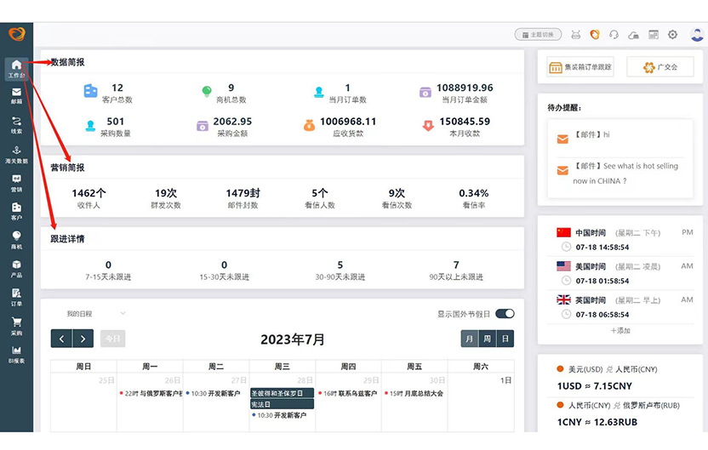The image size is (708, 450).
Task: Click the 今日 today button
Action: (112, 339)
